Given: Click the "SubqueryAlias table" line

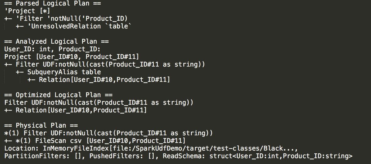Looking at the screenshot, I should click(x=64, y=72).
